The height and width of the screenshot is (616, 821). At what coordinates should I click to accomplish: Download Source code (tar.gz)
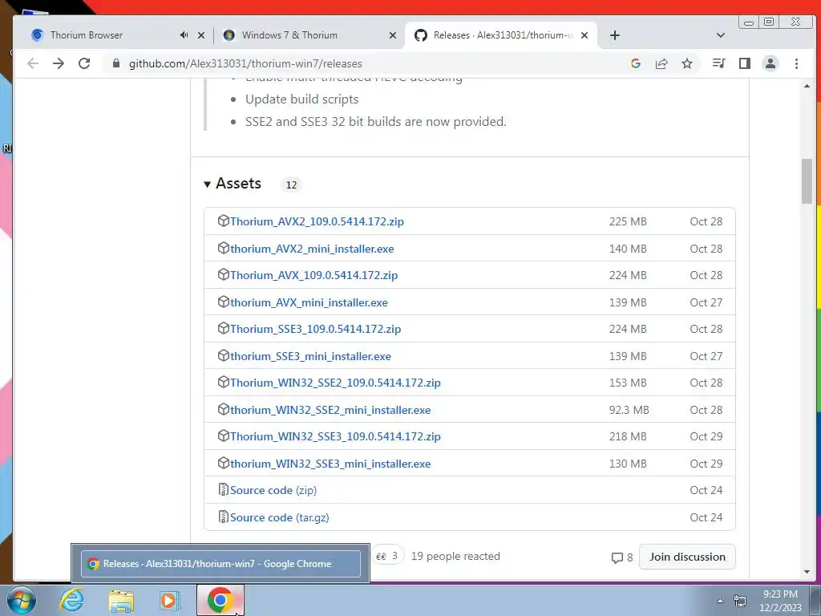click(280, 517)
